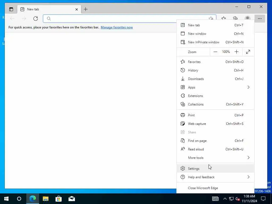272x204 pixels.
Task: Click the Back arrow button
Action: coord(12,19)
